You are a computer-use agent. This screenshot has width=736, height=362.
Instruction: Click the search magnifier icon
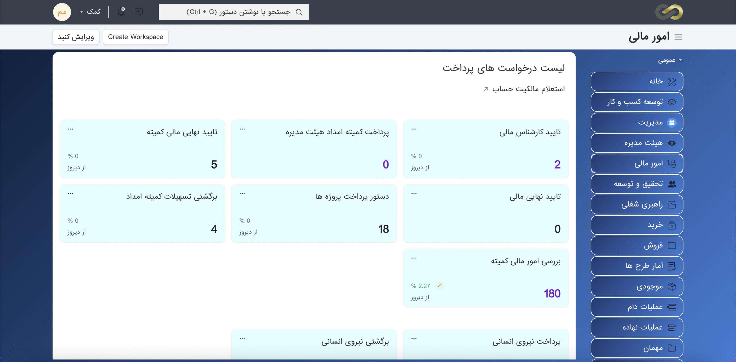299,12
